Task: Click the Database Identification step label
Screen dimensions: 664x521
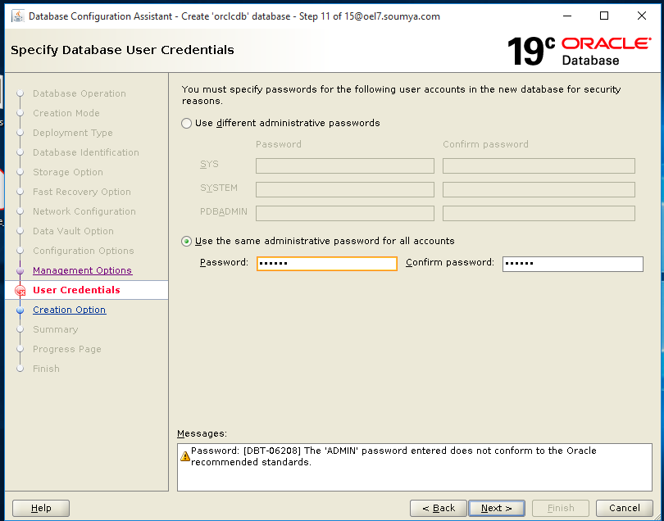Action: click(86, 153)
